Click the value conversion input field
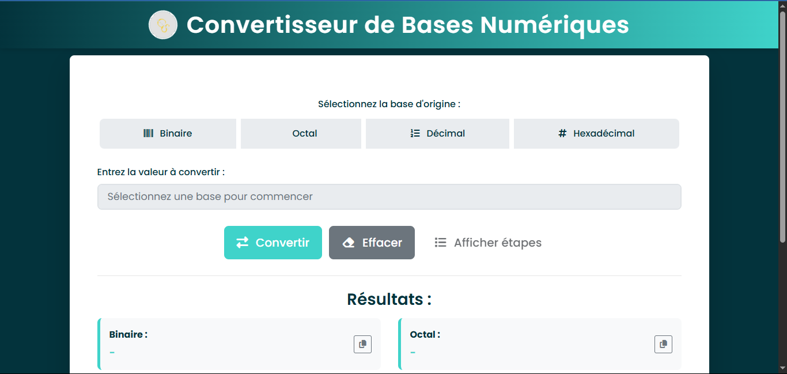 [x=389, y=197]
